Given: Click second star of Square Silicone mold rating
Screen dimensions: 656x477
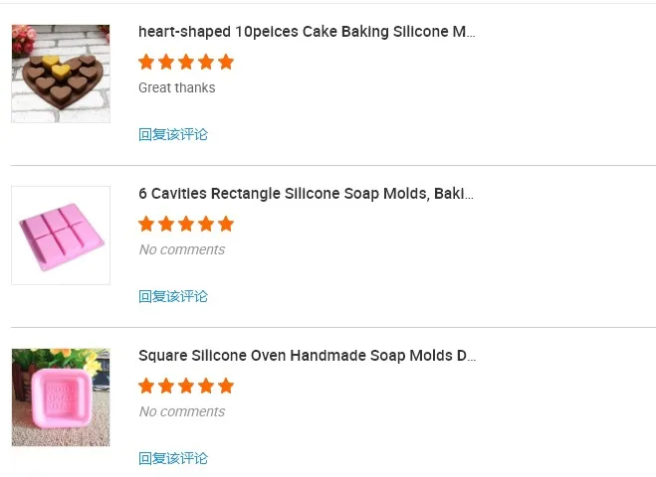Looking at the screenshot, I should [166, 386].
